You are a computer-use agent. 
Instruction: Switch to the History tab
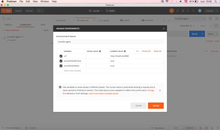(8, 25)
